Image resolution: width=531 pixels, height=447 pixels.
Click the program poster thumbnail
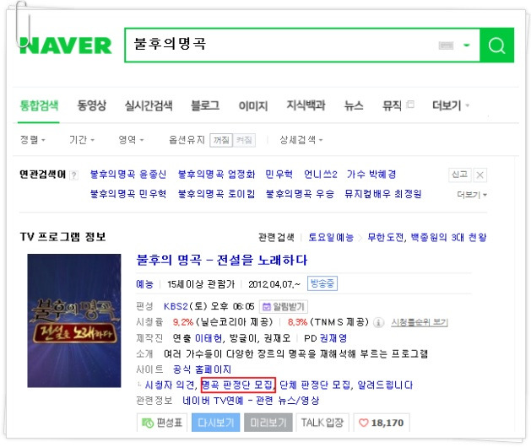(x=74, y=320)
